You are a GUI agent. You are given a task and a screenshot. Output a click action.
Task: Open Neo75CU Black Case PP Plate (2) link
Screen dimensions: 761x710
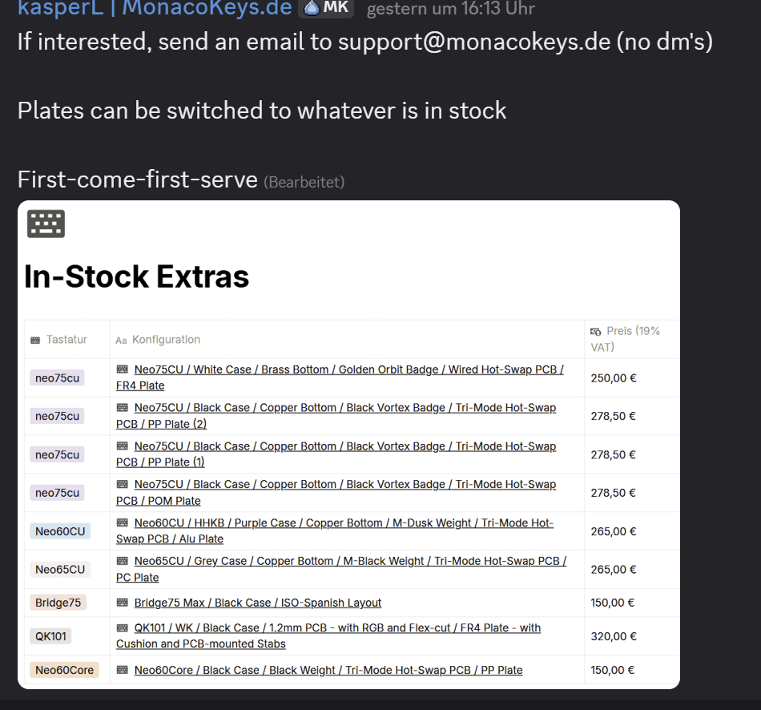coord(336,416)
